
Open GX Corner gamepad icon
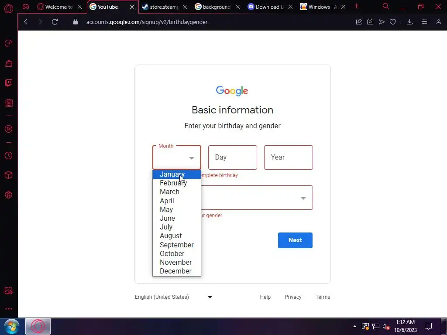[26, 7]
